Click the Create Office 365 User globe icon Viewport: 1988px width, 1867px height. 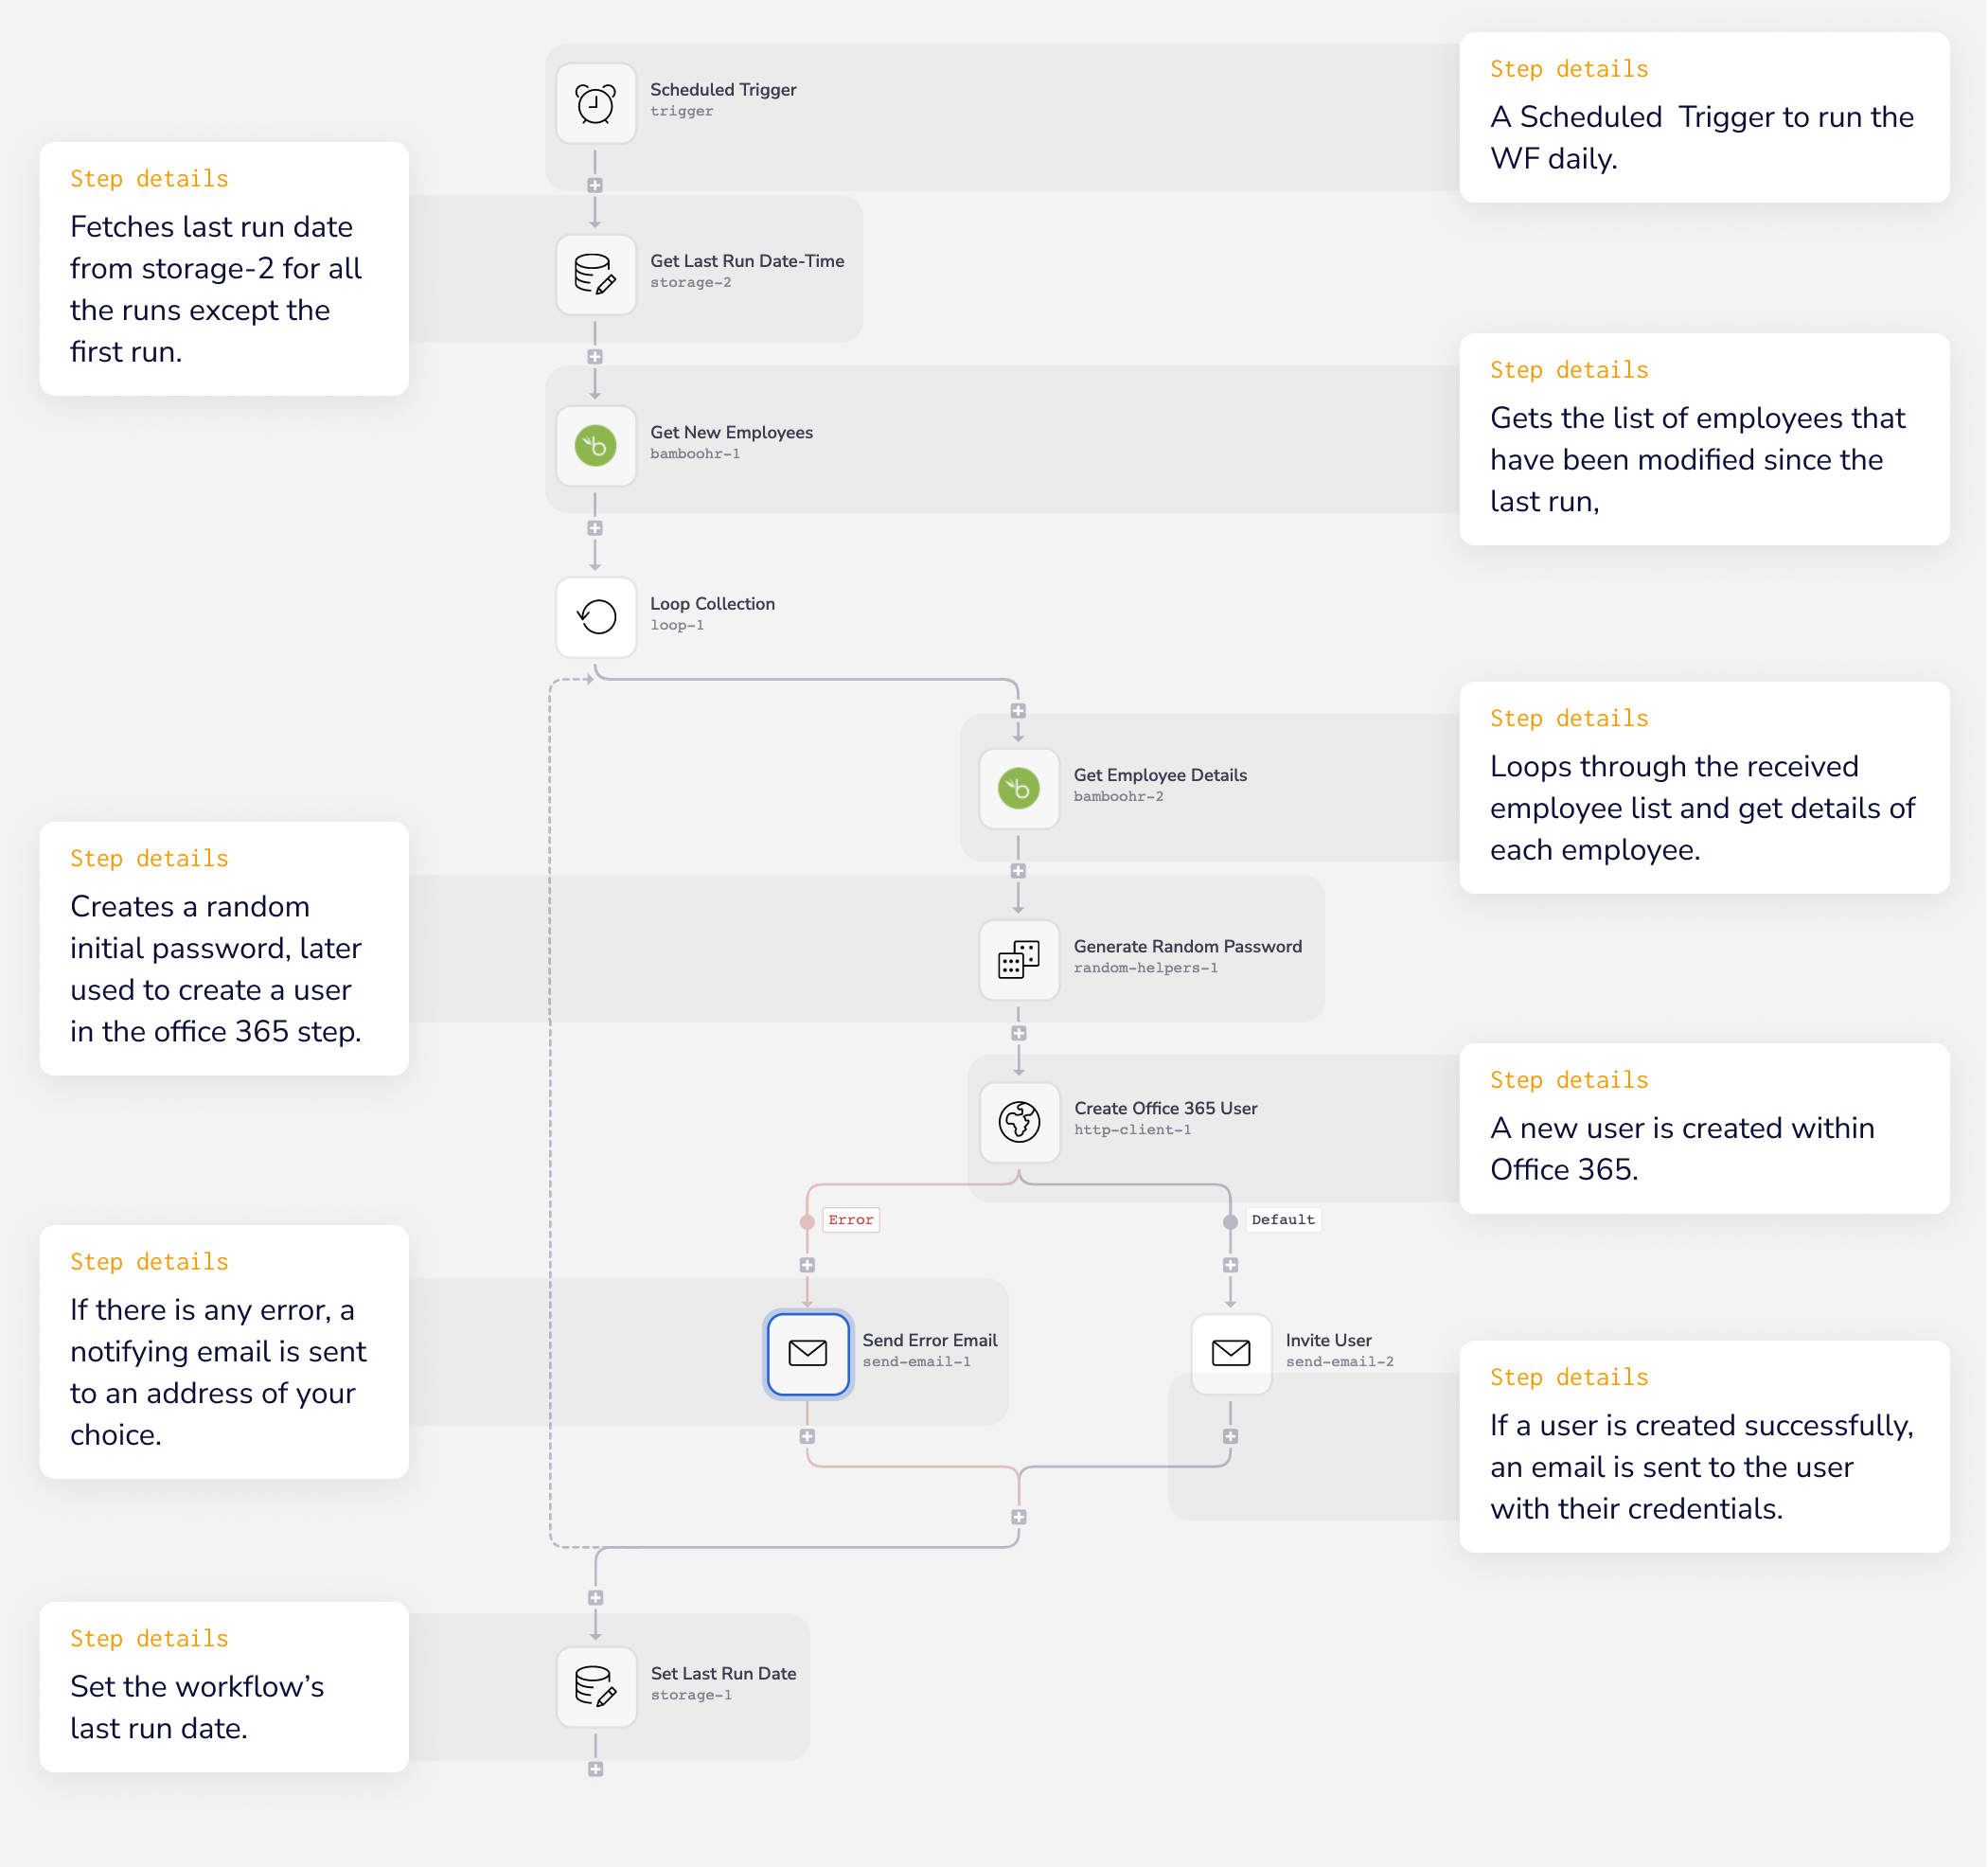pos(1019,1122)
